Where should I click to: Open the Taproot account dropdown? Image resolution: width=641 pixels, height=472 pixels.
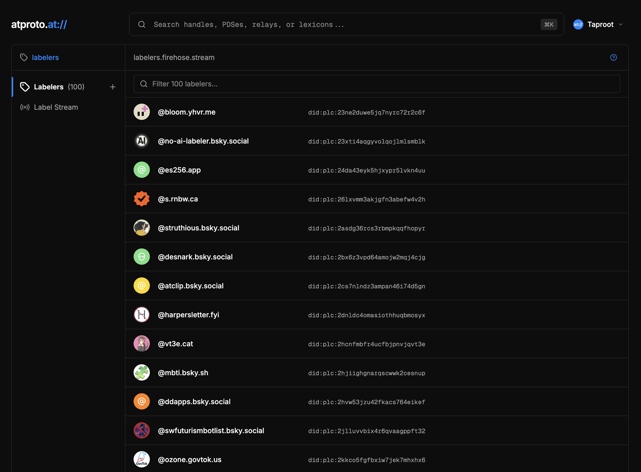pos(600,25)
